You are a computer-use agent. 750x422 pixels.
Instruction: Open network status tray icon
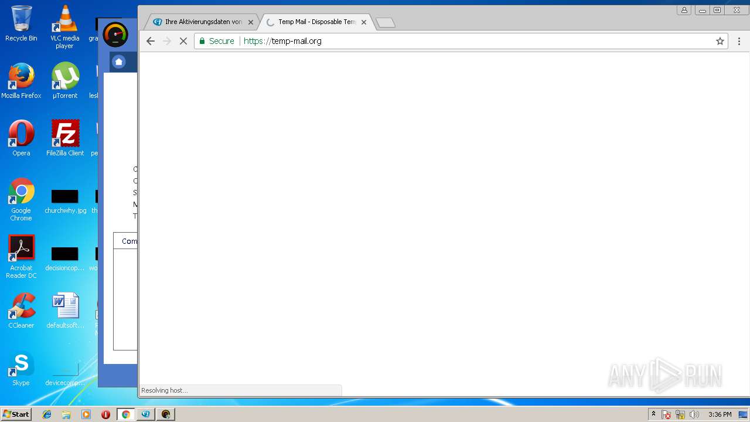tap(680, 414)
